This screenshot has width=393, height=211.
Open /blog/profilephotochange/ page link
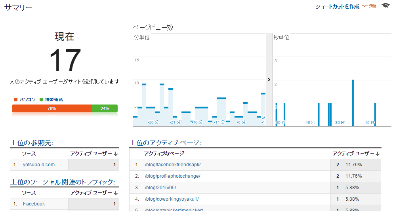(172, 176)
